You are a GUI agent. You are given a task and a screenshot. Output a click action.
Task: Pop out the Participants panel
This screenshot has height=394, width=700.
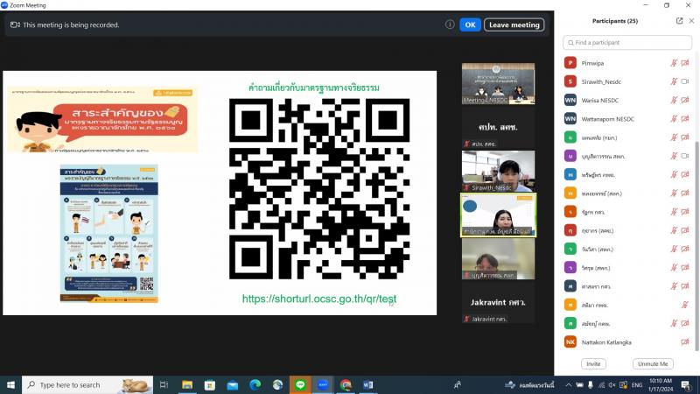point(679,21)
